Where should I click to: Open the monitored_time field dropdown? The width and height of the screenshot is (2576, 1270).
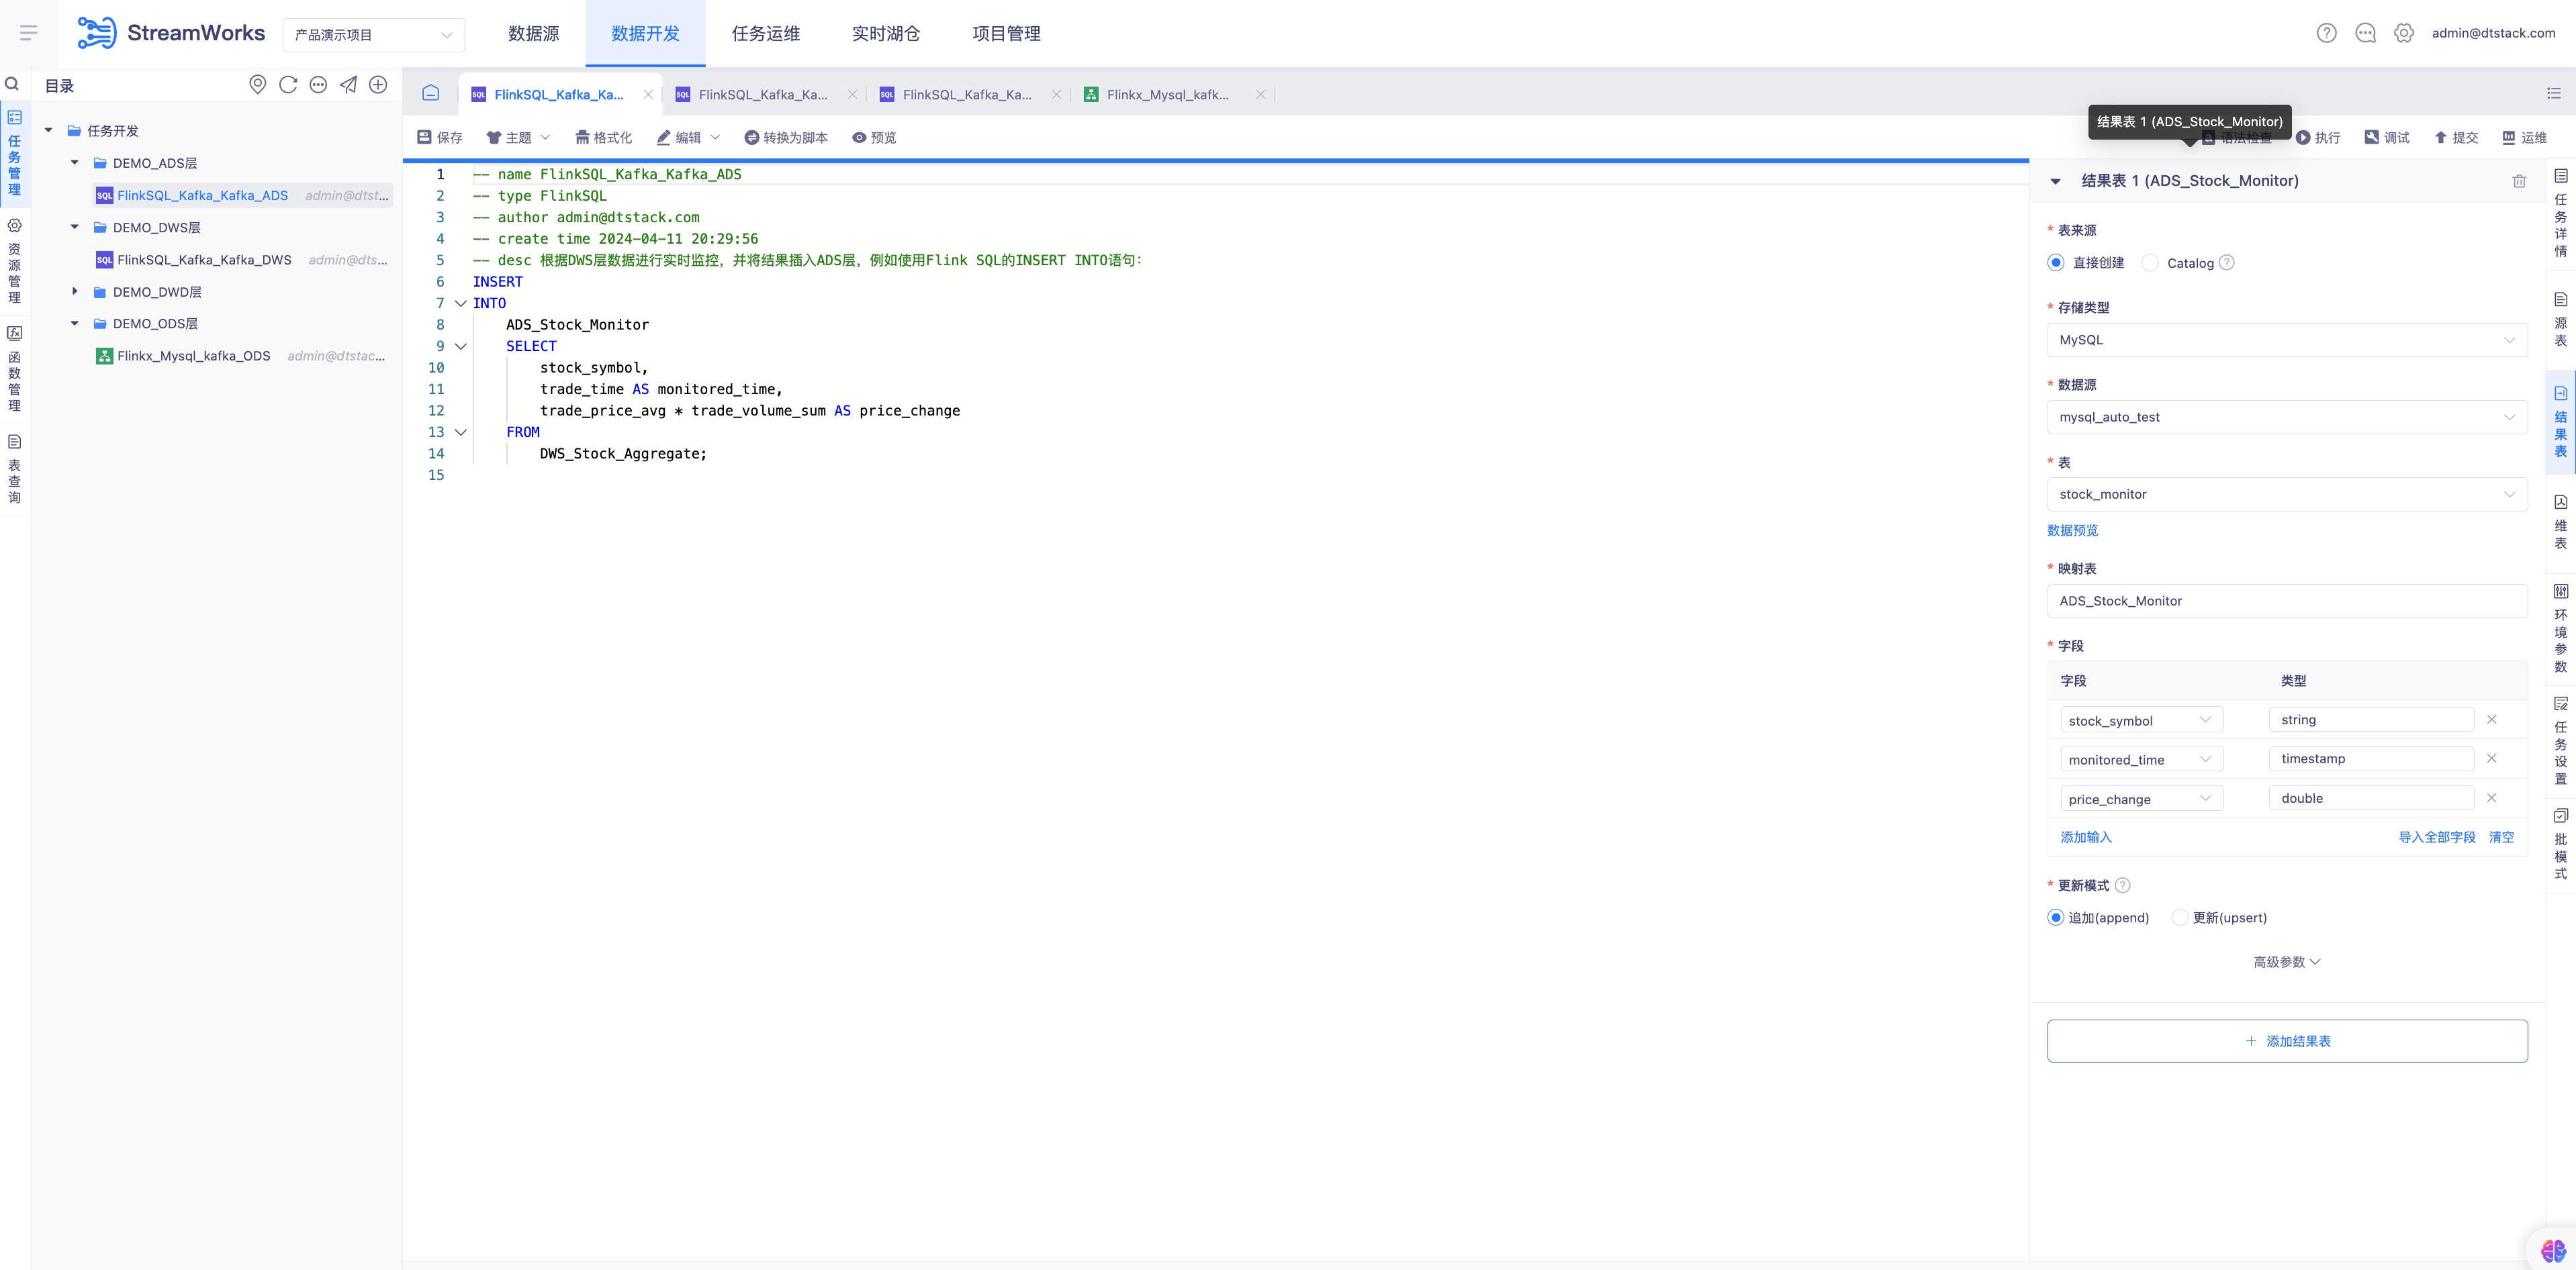tap(2141, 759)
